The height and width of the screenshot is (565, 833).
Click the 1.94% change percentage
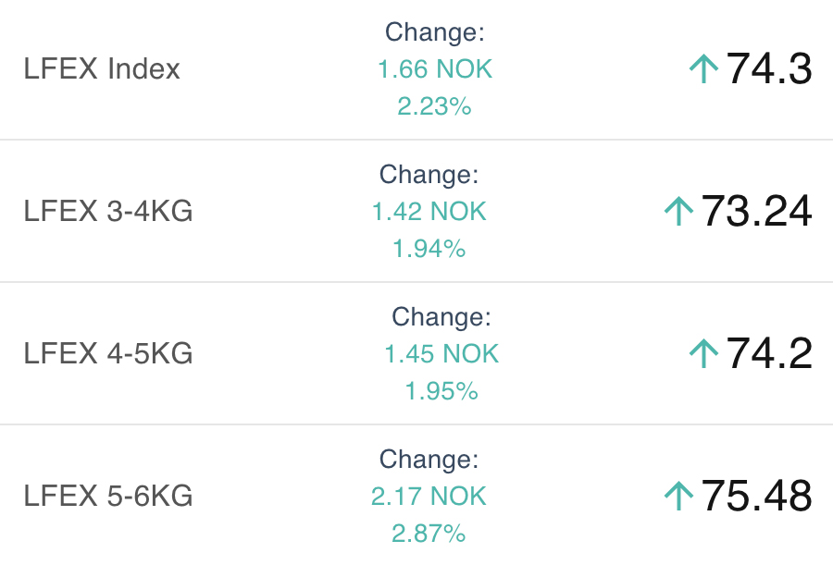(x=429, y=249)
